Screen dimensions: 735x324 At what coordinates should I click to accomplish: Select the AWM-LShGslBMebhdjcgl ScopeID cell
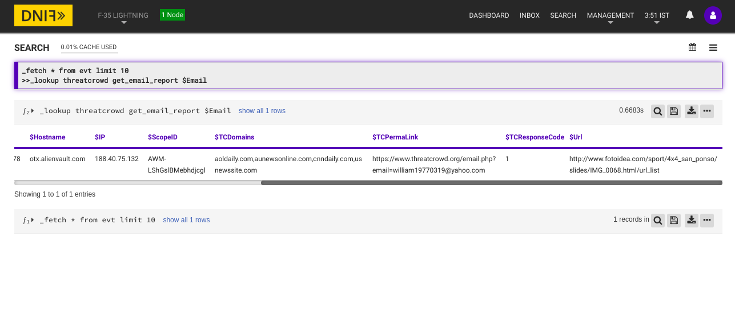(x=176, y=165)
